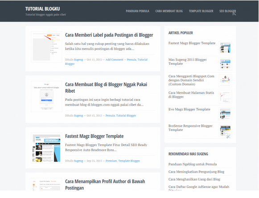
Task: Click BroSense Responsive Blogger Template sidebar link
Action: [x=190, y=128]
